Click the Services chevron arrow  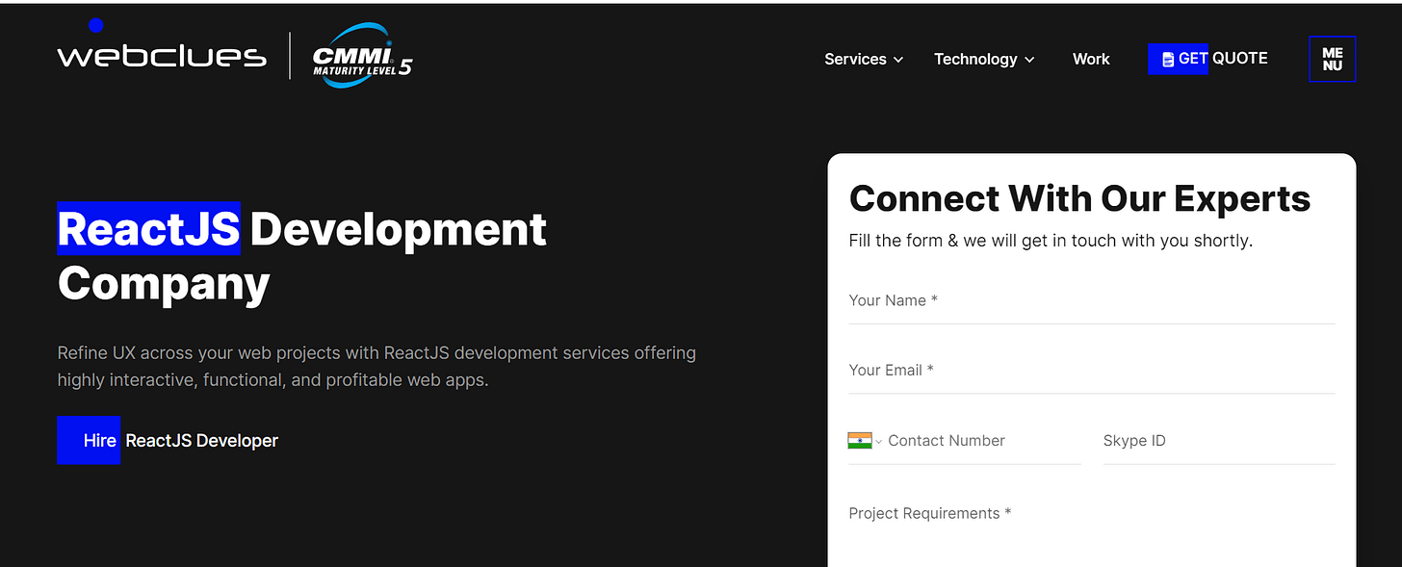[899, 59]
